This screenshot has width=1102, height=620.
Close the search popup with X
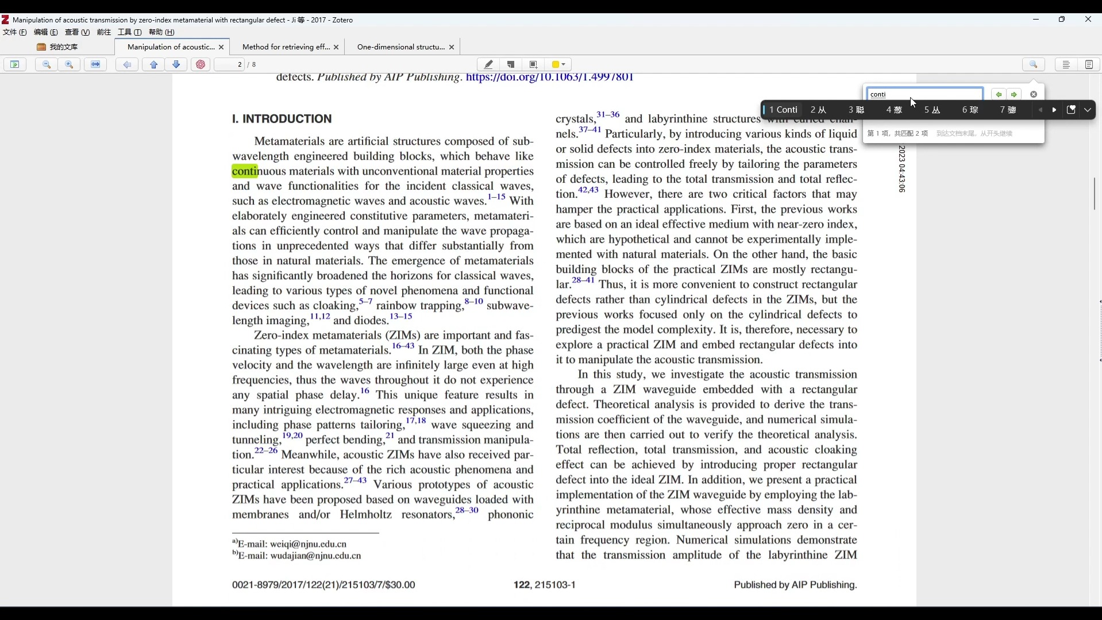(1034, 94)
